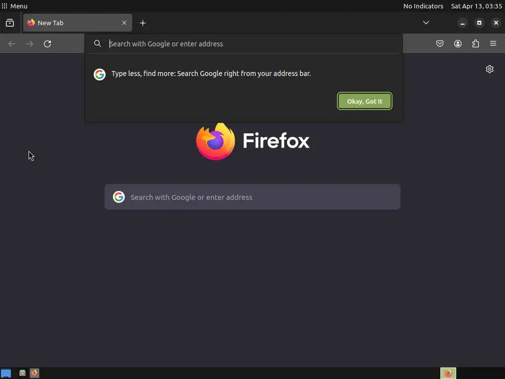Screen dimensions: 505x379
Task: Reload the current page
Action: (47, 44)
